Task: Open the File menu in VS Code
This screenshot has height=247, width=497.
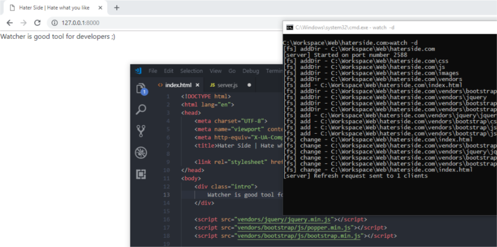Action: pyautogui.click(x=153, y=71)
